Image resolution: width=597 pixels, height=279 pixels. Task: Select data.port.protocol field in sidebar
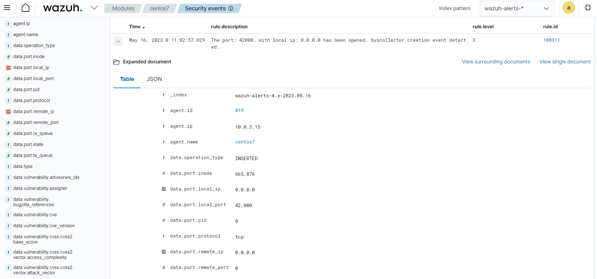point(31,100)
